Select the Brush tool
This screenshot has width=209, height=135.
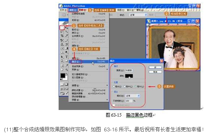66,40
